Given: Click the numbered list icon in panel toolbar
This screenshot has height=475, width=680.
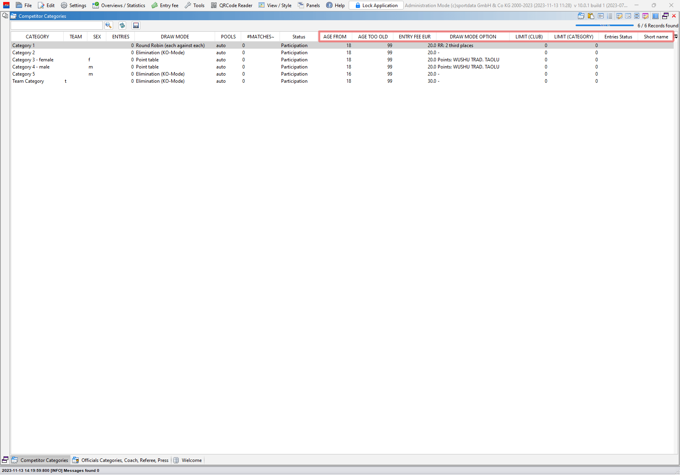Looking at the screenshot, I should (610, 16).
